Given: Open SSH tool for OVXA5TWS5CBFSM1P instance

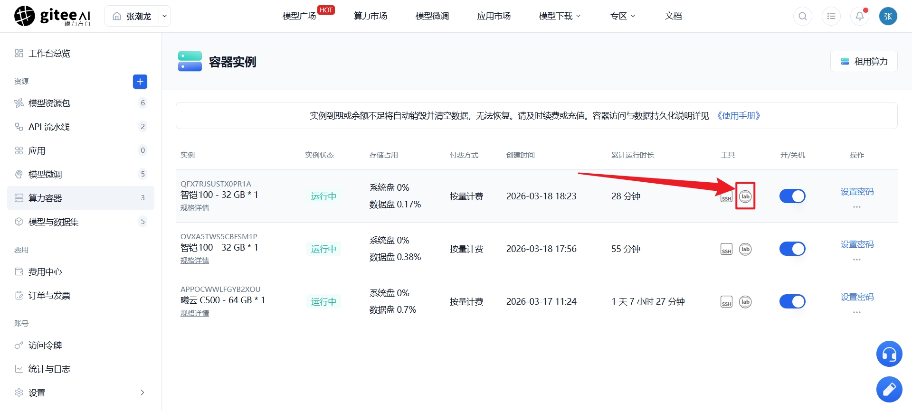Looking at the screenshot, I should pos(726,249).
